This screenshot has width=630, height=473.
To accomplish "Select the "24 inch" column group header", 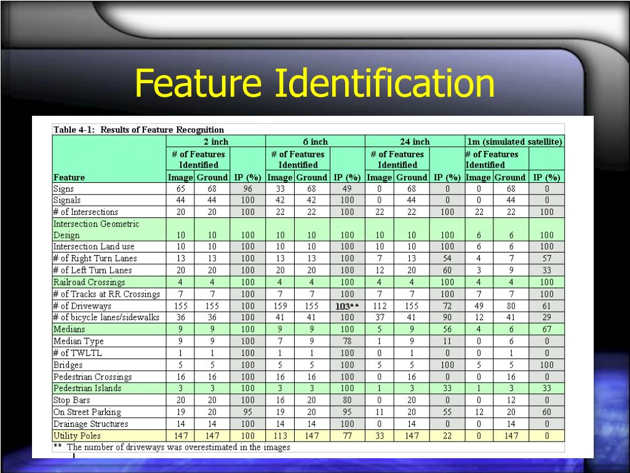I will click(415, 142).
